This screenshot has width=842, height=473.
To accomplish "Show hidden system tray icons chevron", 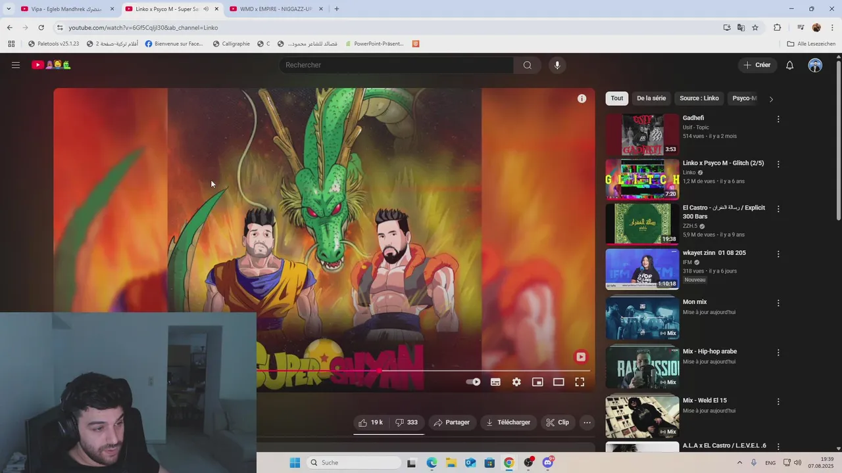I will click(739, 462).
